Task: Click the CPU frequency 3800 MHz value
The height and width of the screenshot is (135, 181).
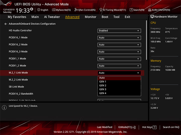Action: (x=155, y=32)
